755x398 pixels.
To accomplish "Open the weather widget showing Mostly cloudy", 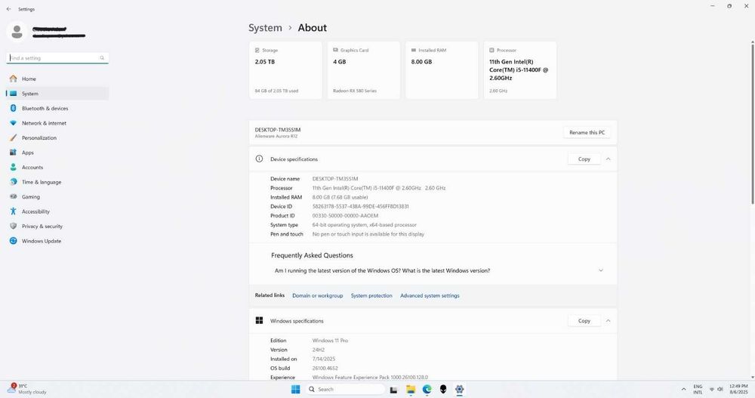I will coord(27,390).
